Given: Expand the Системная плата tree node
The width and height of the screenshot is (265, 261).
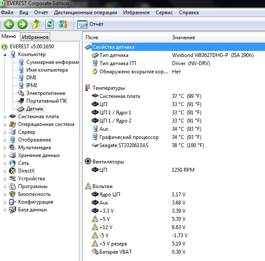Looking at the screenshot, I should (x=5, y=117).
